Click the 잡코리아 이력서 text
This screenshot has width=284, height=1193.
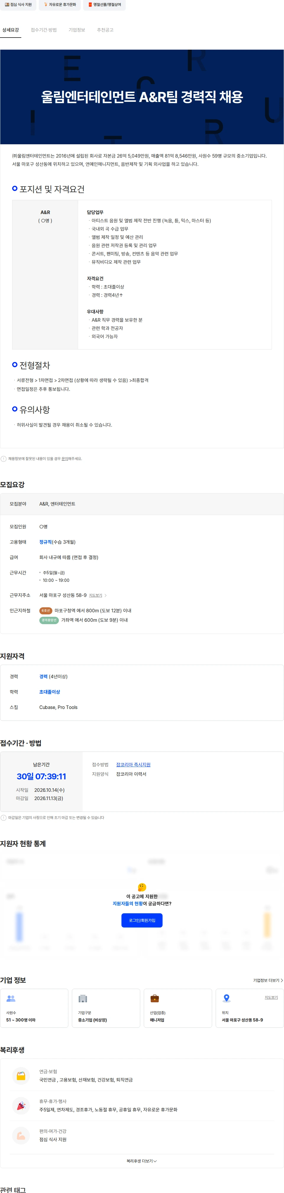(131, 774)
